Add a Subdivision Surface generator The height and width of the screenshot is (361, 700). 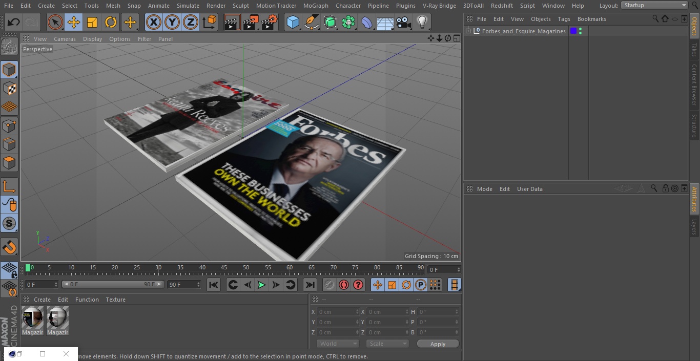tap(330, 23)
